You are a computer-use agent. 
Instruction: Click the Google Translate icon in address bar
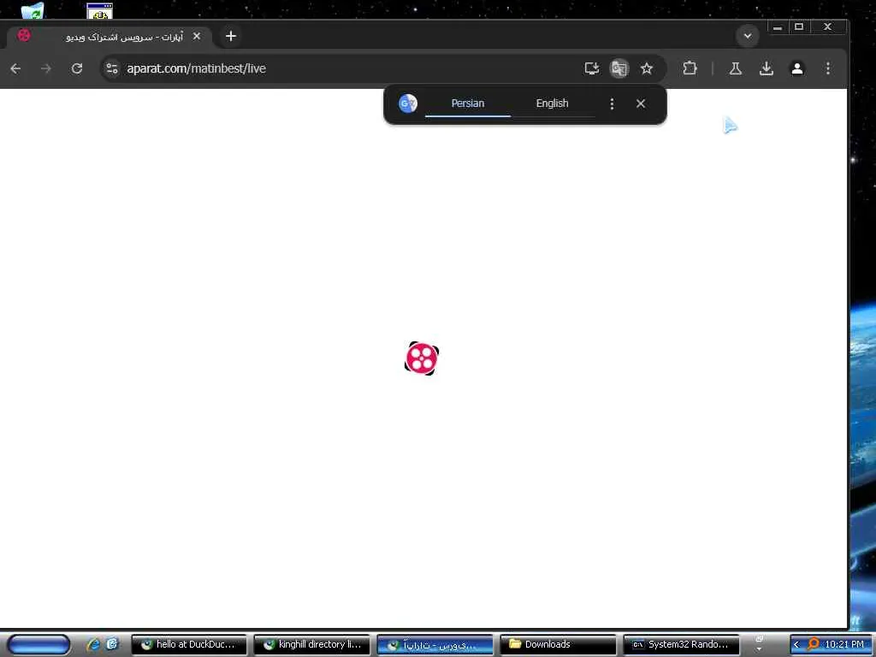click(619, 68)
